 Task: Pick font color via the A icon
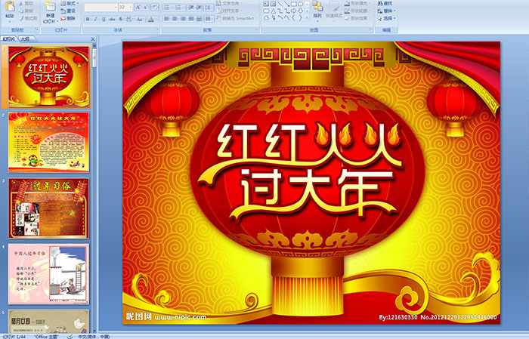pyautogui.click(x=151, y=19)
